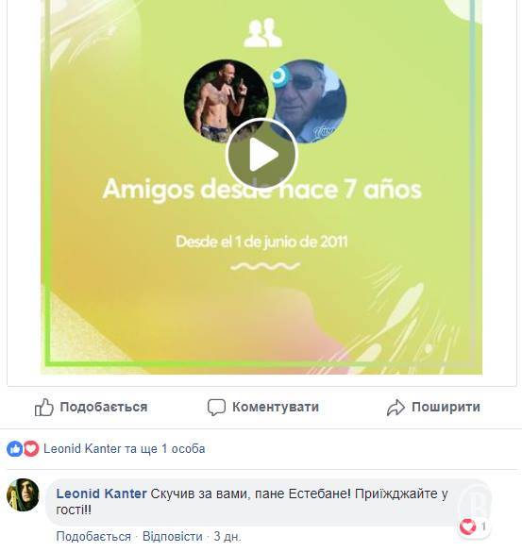This screenshot has height=552, width=522.
Task: Click the 3 дн. comment timestamp
Action: (x=227, y=537)
